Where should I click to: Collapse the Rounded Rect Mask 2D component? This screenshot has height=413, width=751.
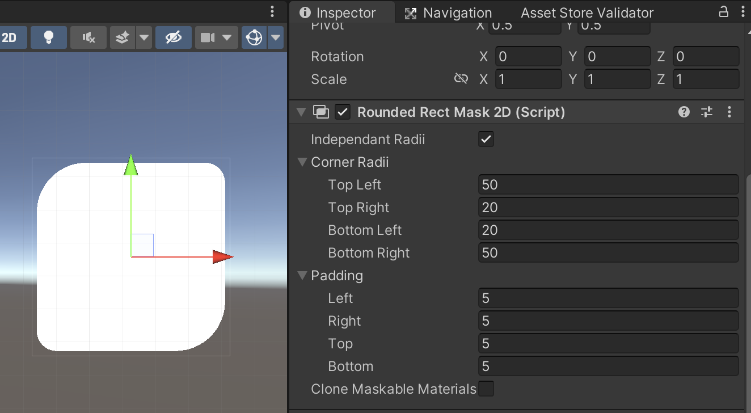(x=301, y=112)
